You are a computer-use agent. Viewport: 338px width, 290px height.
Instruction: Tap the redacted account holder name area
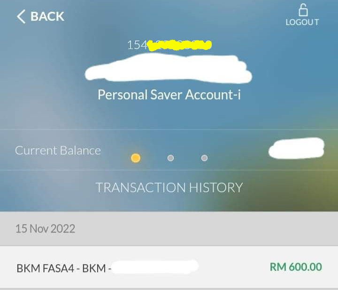[169, 68]
